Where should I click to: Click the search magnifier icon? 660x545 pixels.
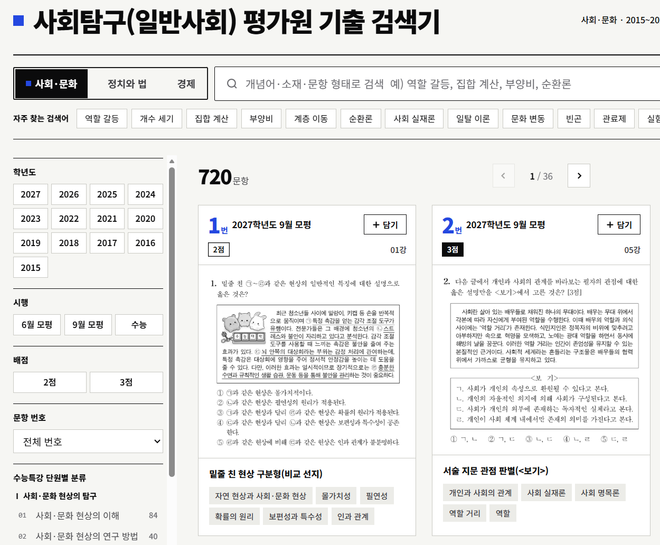[x=232, y=84]
